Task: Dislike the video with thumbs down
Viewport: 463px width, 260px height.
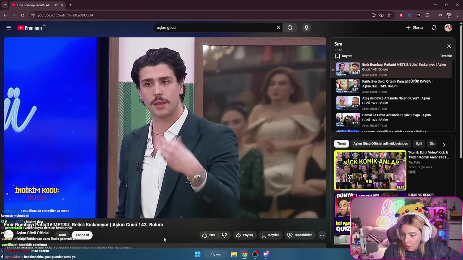Action: pos(224,235)
